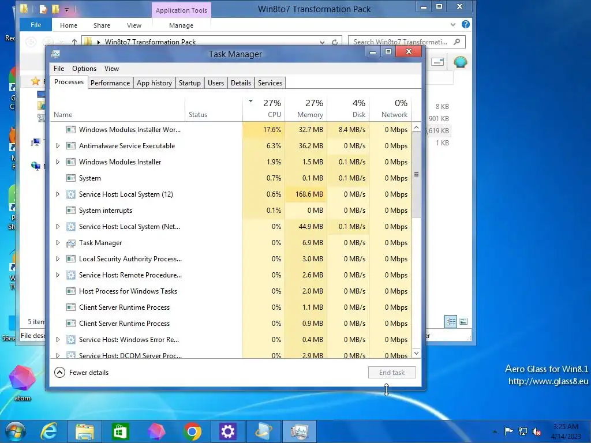Click the Antimalware Service Executable icon
Image resolution: width=591 pixels, height=443 pixels.
tap(71, 146)
